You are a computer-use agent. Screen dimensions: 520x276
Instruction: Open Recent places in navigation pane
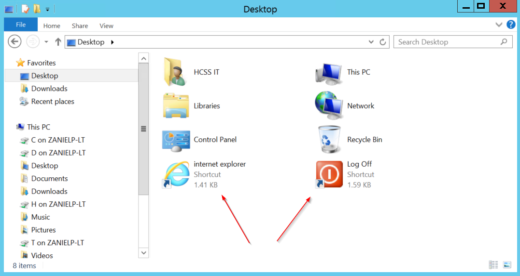(x=53, y=101)
